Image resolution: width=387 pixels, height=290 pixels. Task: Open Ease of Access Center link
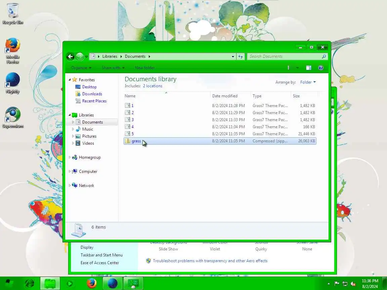coord(100,263)
